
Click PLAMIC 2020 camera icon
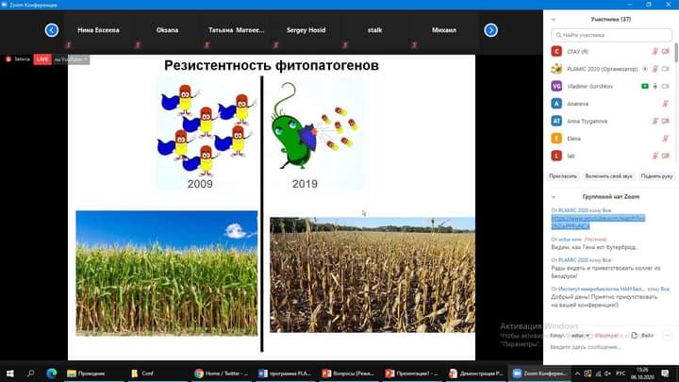pos(666,69)
